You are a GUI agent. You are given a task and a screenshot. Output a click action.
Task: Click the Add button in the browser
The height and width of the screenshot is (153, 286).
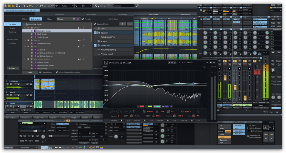[x=30, y=72]
